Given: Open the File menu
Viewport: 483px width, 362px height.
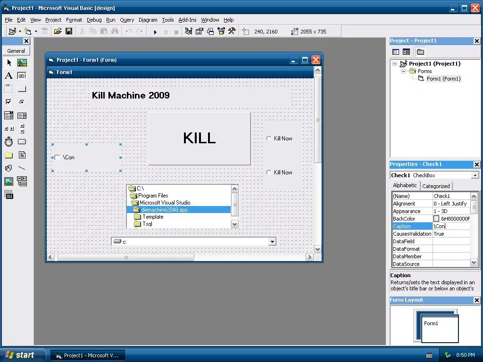Looking at the screenshot, I should [8, 20].
